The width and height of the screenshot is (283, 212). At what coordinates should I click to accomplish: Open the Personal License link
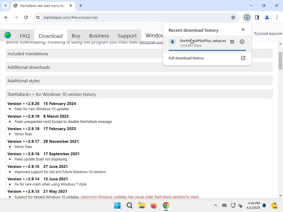(151, 42)
